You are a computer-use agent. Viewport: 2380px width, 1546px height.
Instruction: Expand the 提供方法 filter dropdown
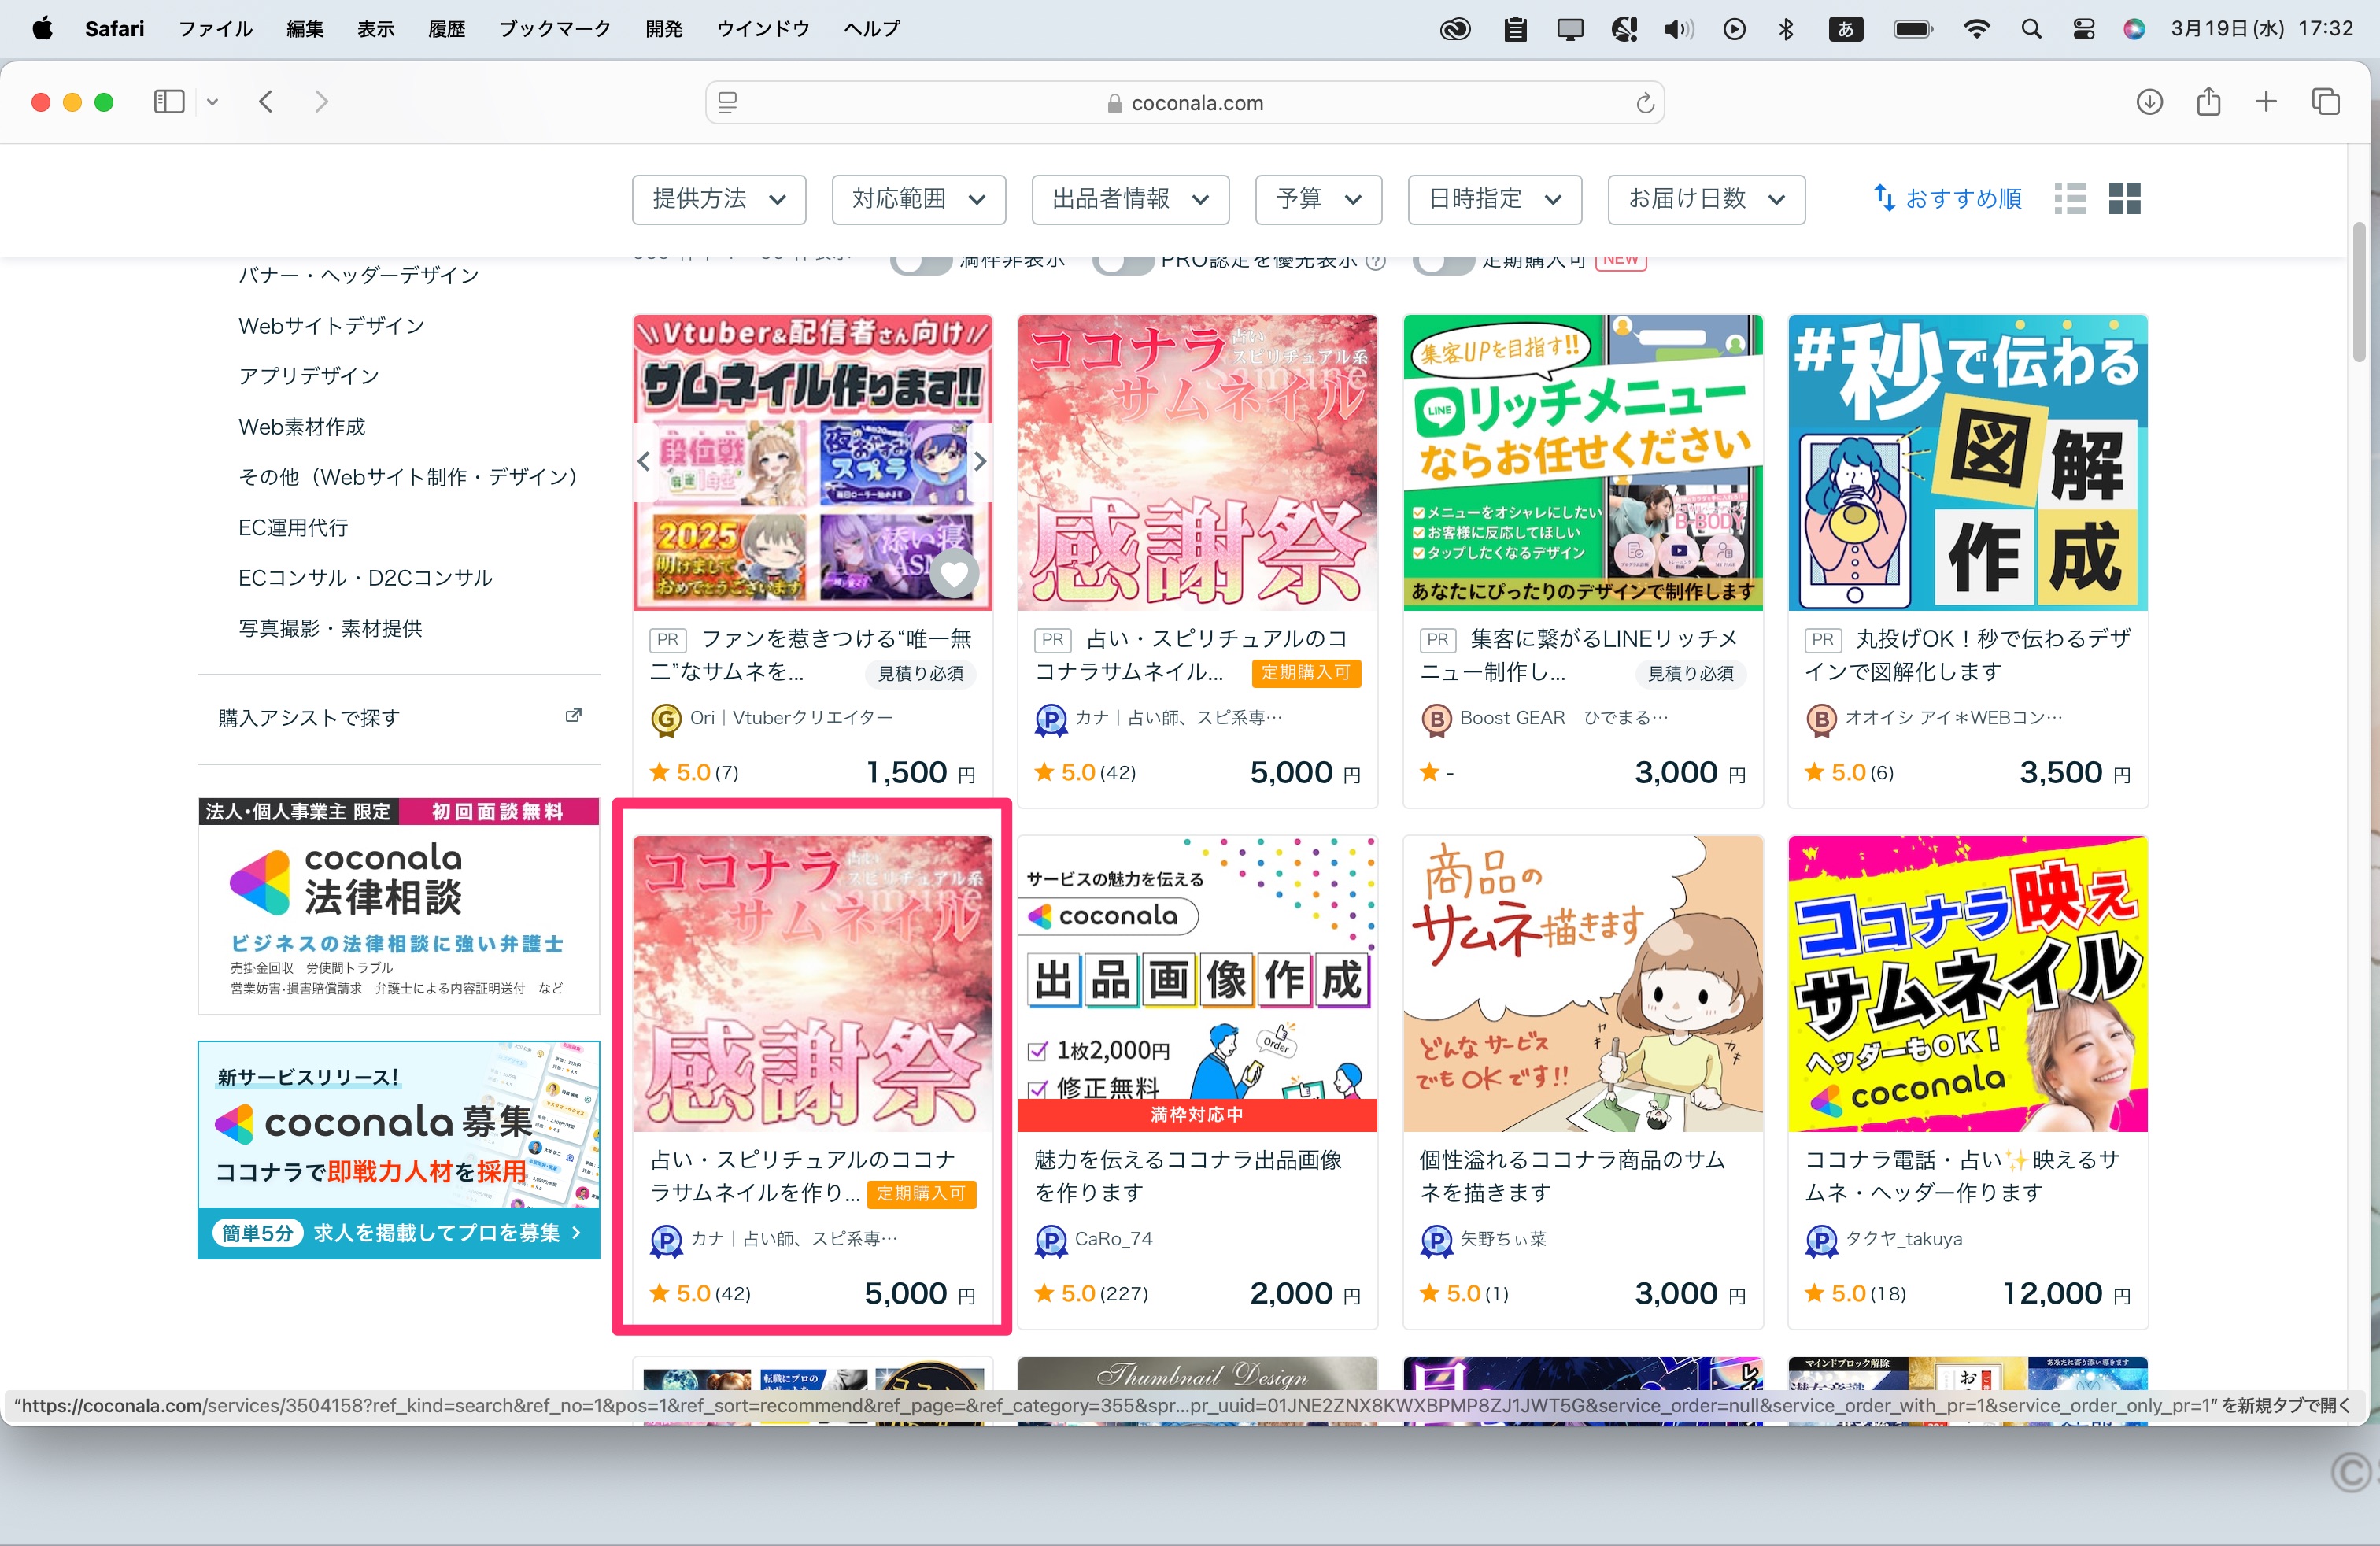coord(719,199)
